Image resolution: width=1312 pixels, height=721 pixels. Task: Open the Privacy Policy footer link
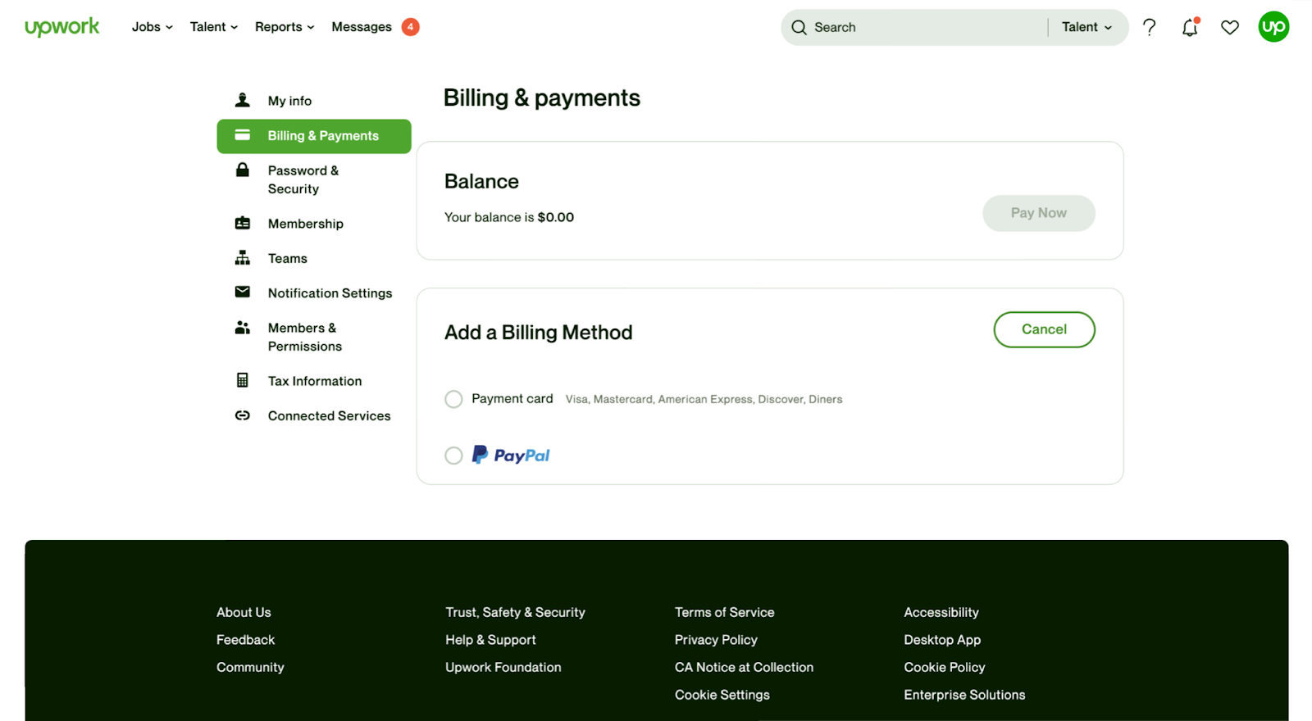click(x=716, y=640)
